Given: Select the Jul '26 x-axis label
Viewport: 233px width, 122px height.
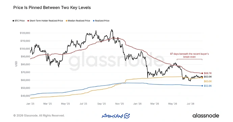Looking at the screenshot, I should [190, 104].
